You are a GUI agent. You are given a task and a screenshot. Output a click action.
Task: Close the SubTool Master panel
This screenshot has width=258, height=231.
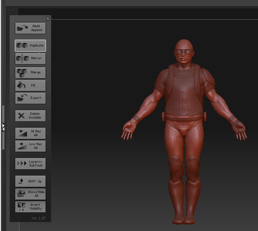pyautogui.click(x=48, y=19)
